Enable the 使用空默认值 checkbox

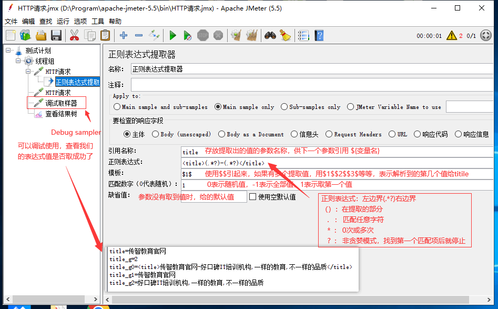click(x=253, y=197)
